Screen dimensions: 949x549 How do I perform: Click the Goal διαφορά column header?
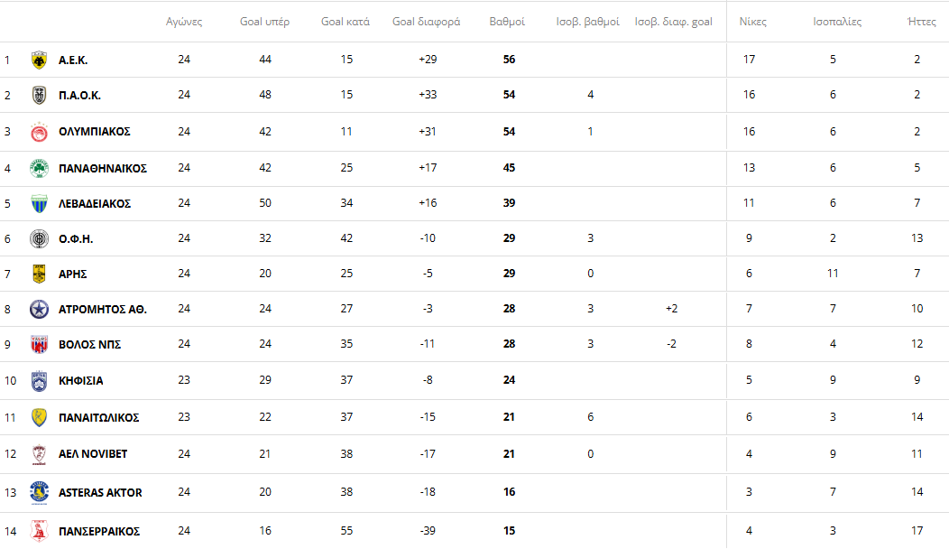[426, 22]
